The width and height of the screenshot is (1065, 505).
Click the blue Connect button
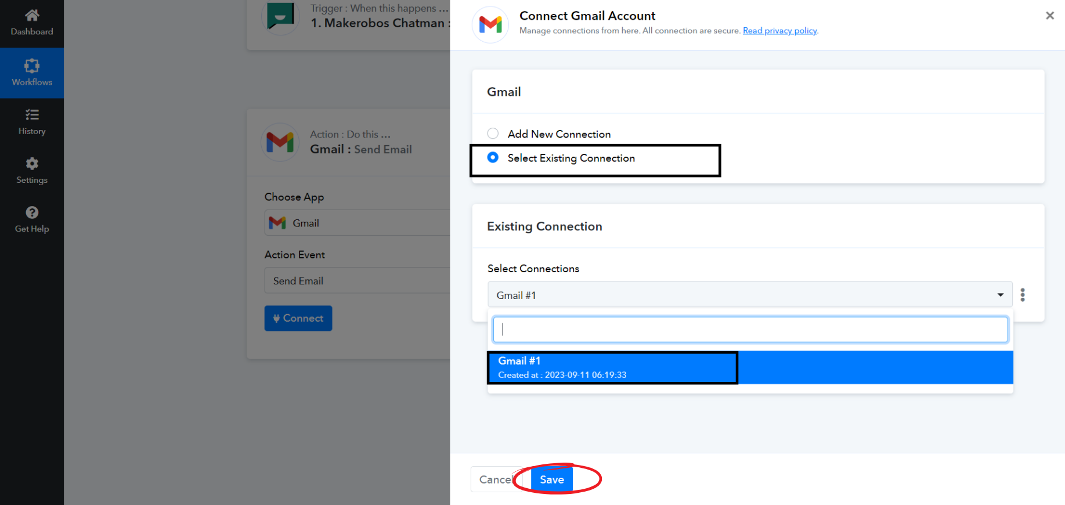(x=298, y=318)
